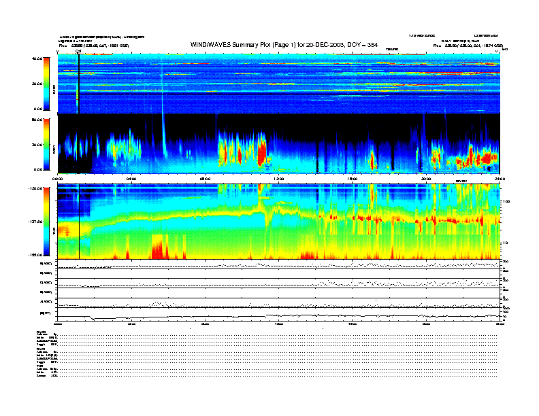The image size is (539, 416).
Task: Click the 20:00 tick below the RAD1 panel
Action: coord(426,179)
